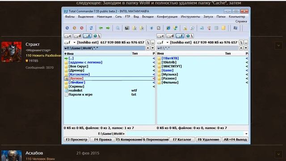Open the Вкладки menu
The width and height of the screenshot is (286, 161).
click(x=148, y=17)
